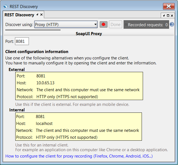The width and height of the screenshot is (178, 165).
Task: Maximize the docked panel using the square icon
Action: 168,15
